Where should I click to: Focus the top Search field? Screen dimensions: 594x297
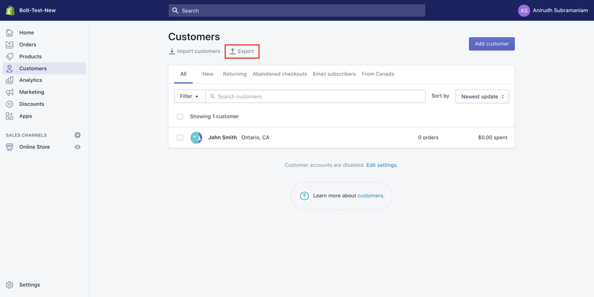tap(296, 11)
